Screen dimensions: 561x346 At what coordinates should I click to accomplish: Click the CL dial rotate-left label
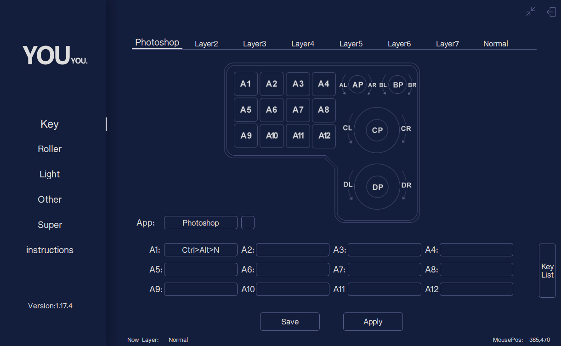[348, 128]
